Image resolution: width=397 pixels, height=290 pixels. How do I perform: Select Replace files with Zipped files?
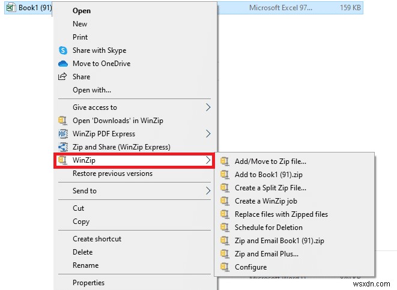coord(281,214)
